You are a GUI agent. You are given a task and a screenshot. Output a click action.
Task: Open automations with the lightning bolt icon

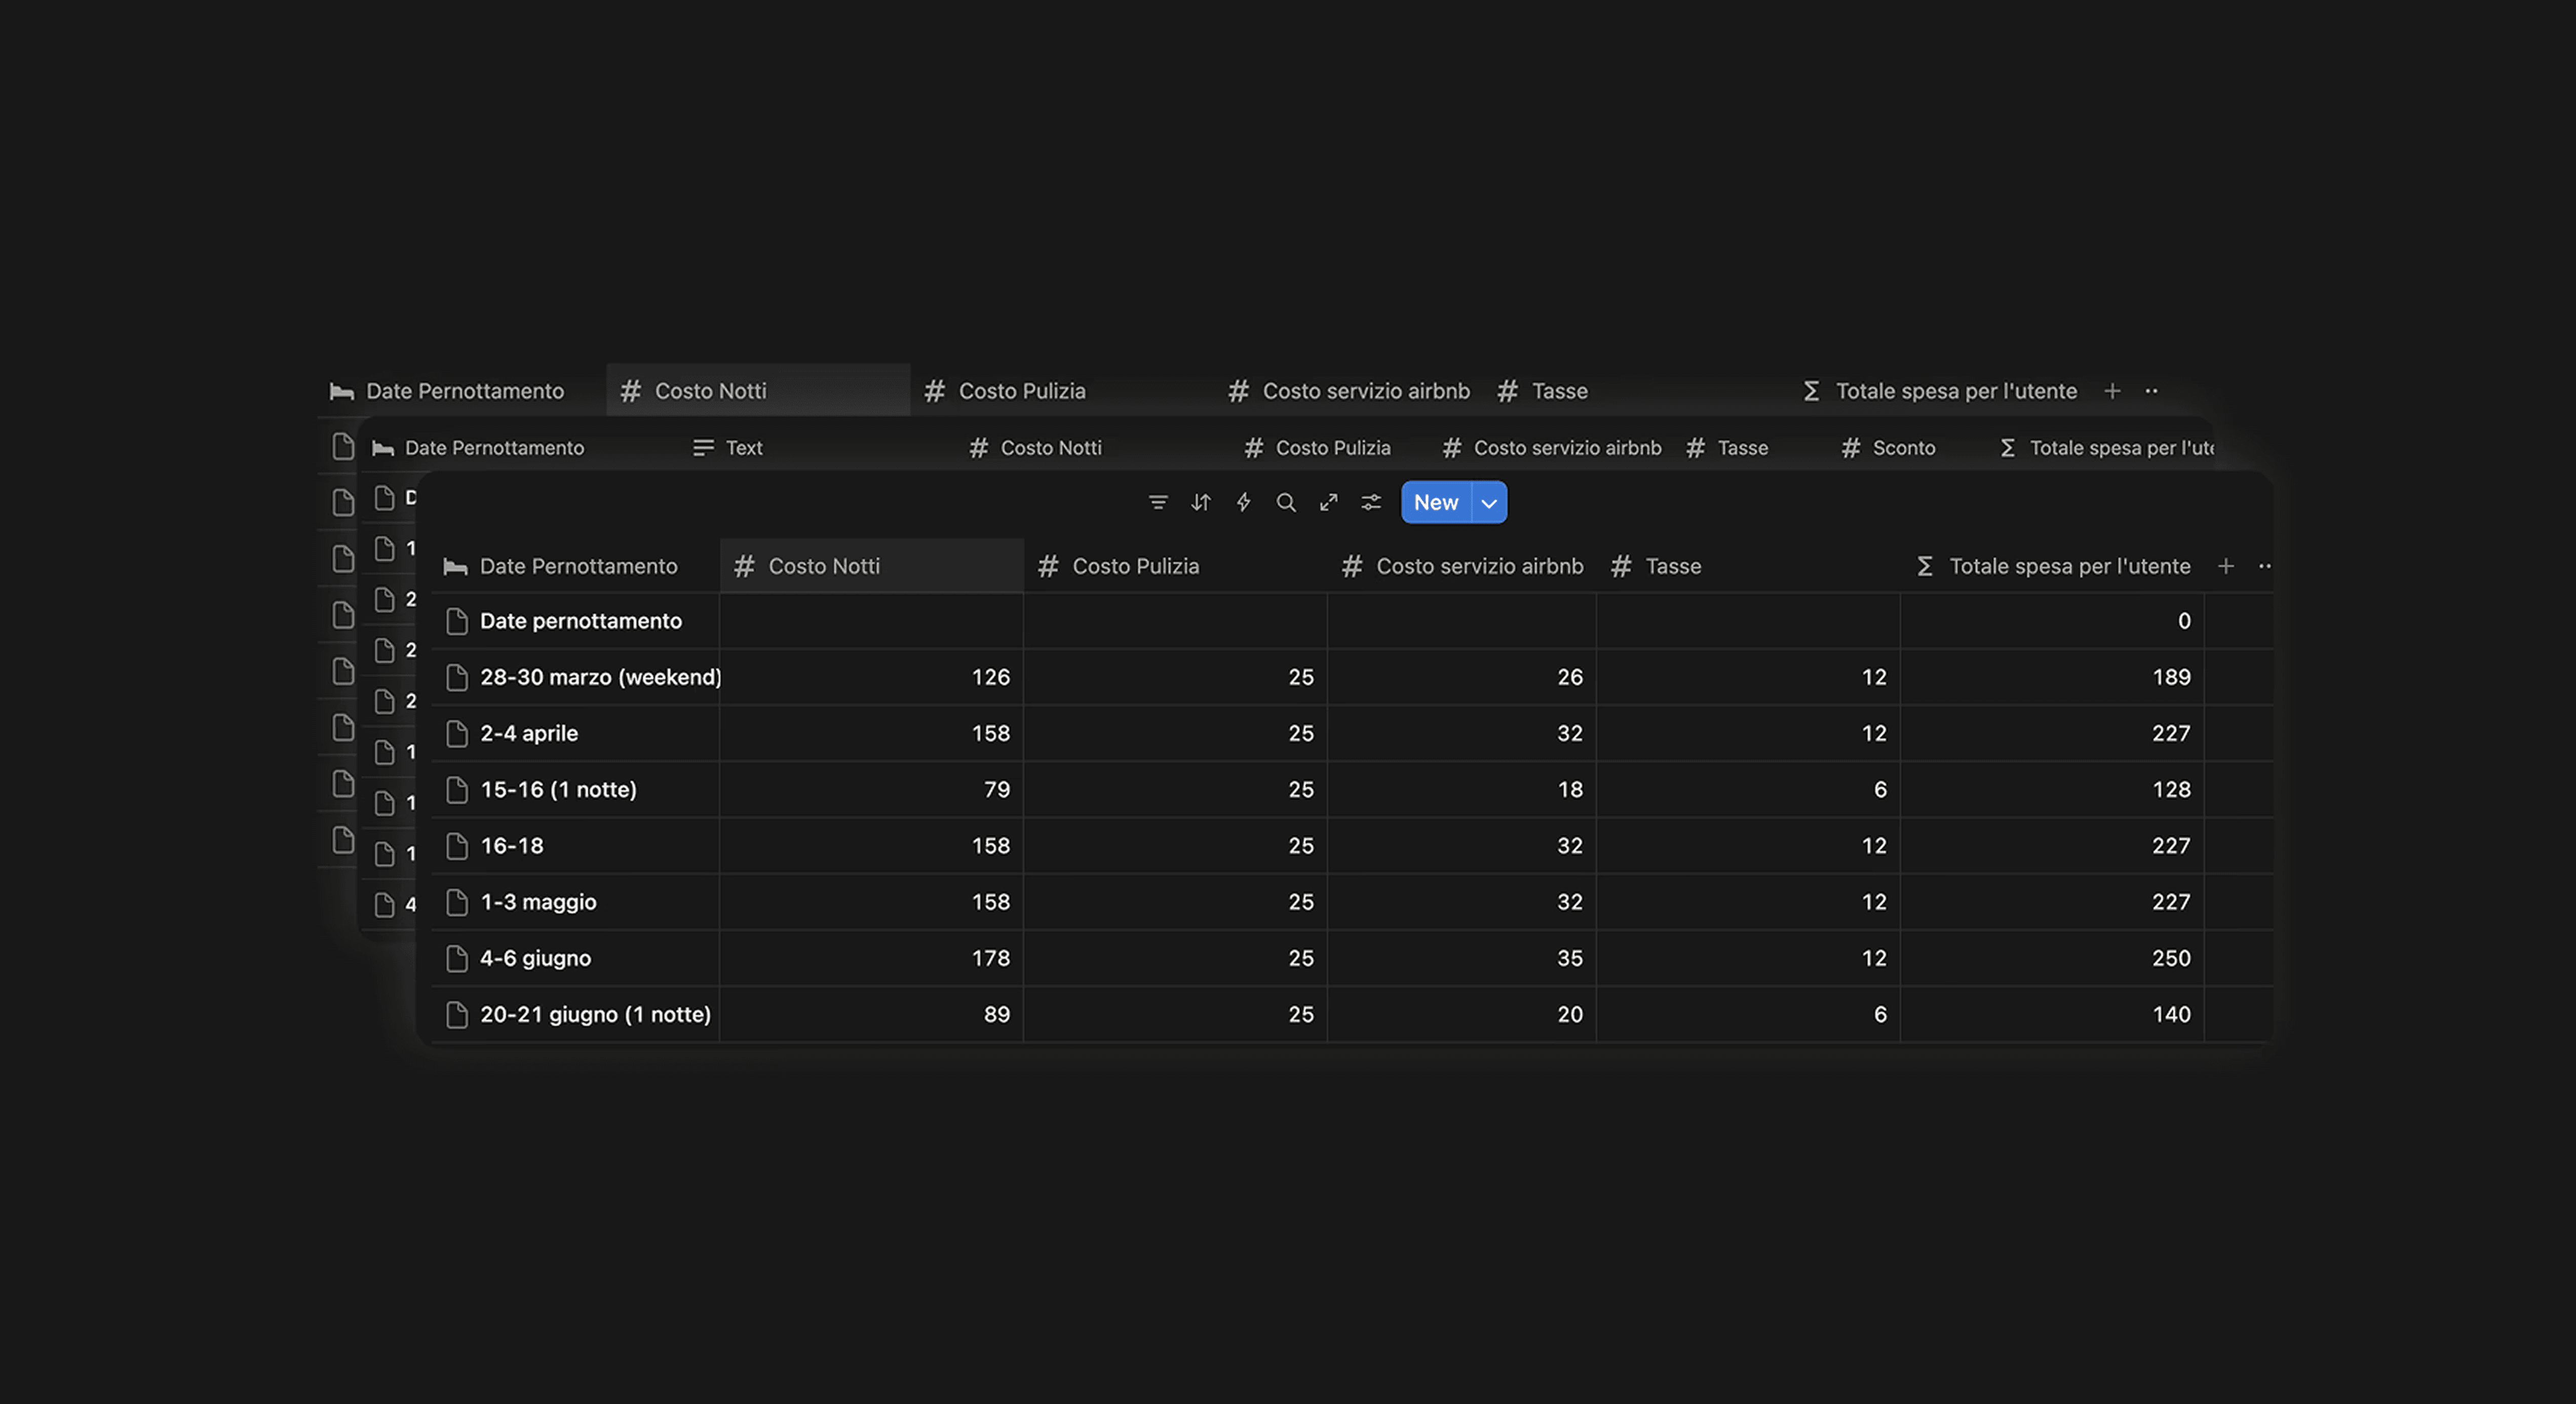1243,503
